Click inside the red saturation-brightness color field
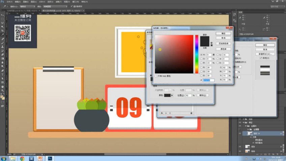Screen dimensions: 286x161 click(x=174, y=54)
